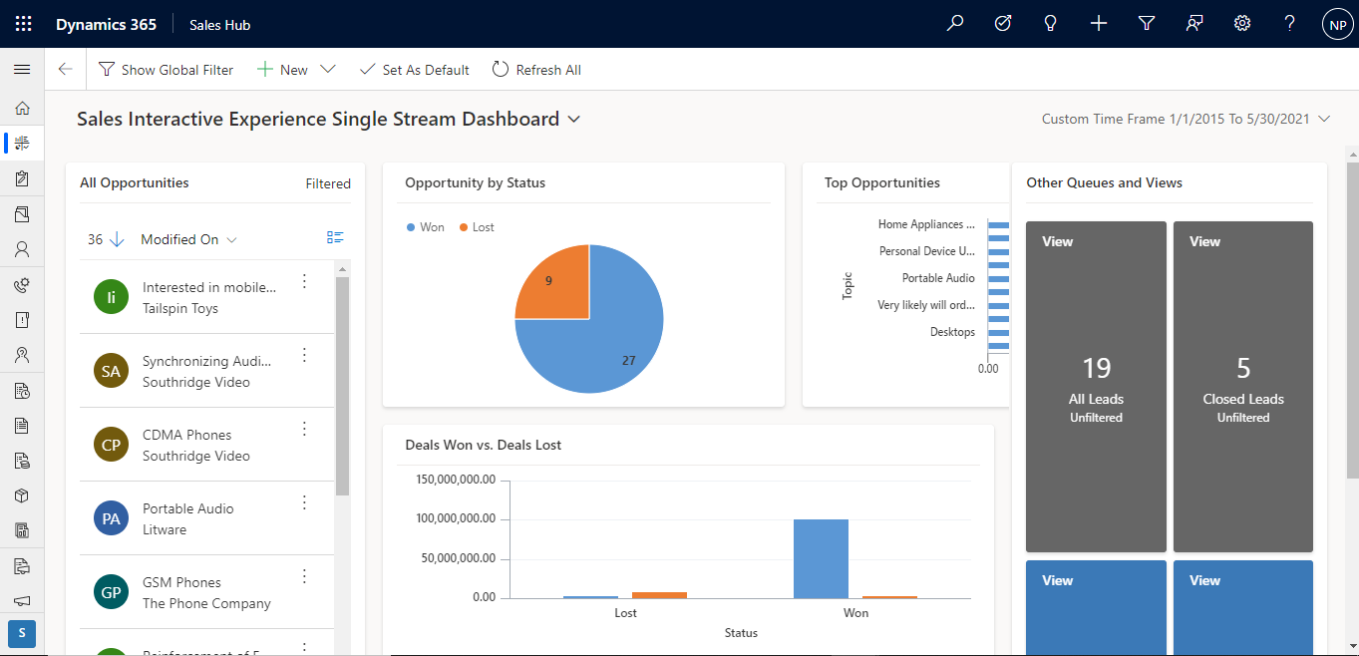Expand the New button dropdown chevron
Screen dimensions: 1359x656
pyautogui.click(x=327, y=70)
